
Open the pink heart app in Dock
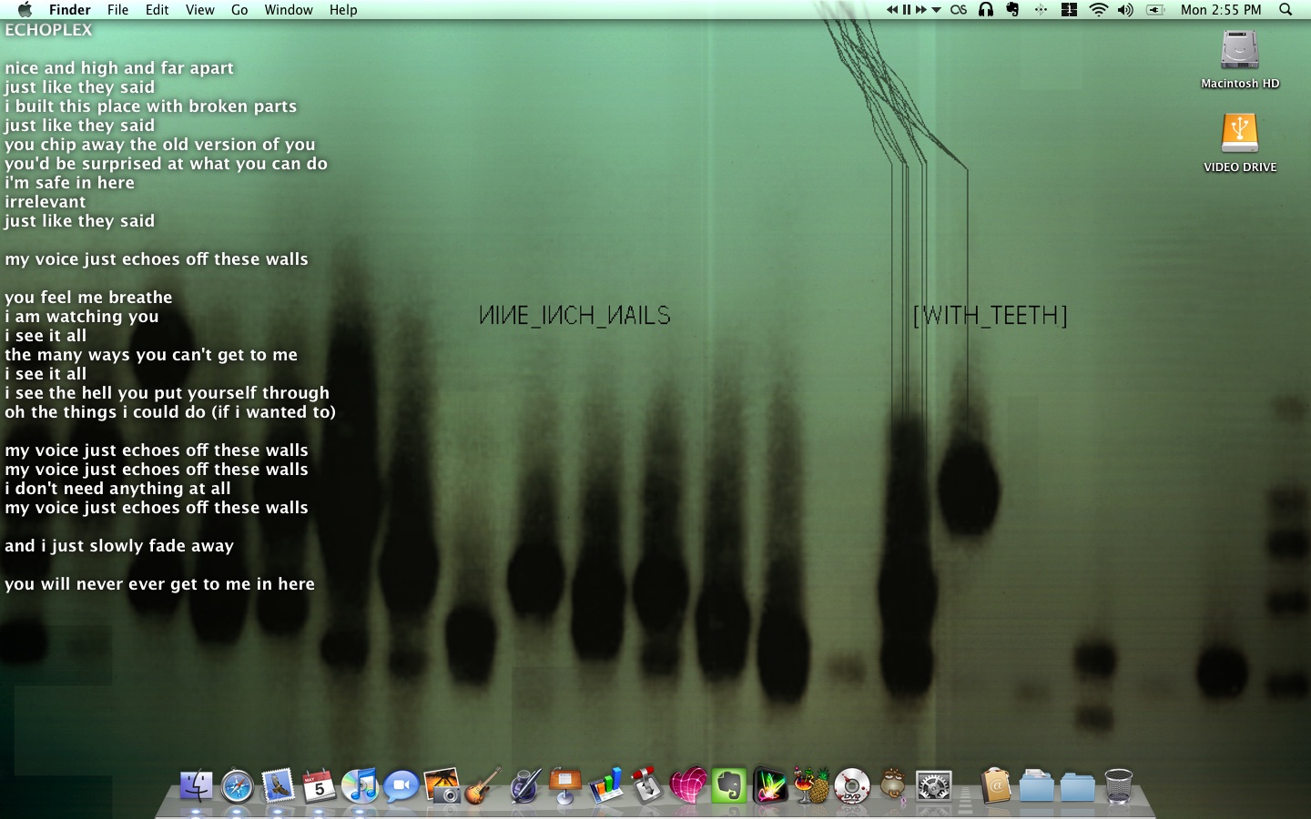coord(688,785)
